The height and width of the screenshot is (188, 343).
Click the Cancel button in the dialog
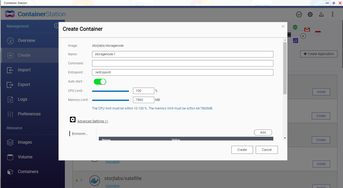coord(267,150)
